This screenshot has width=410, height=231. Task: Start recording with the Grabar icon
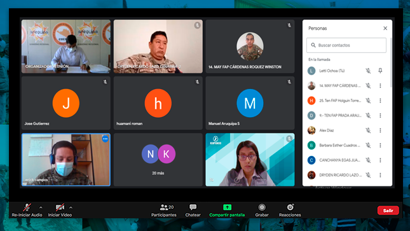pos(262,207)
